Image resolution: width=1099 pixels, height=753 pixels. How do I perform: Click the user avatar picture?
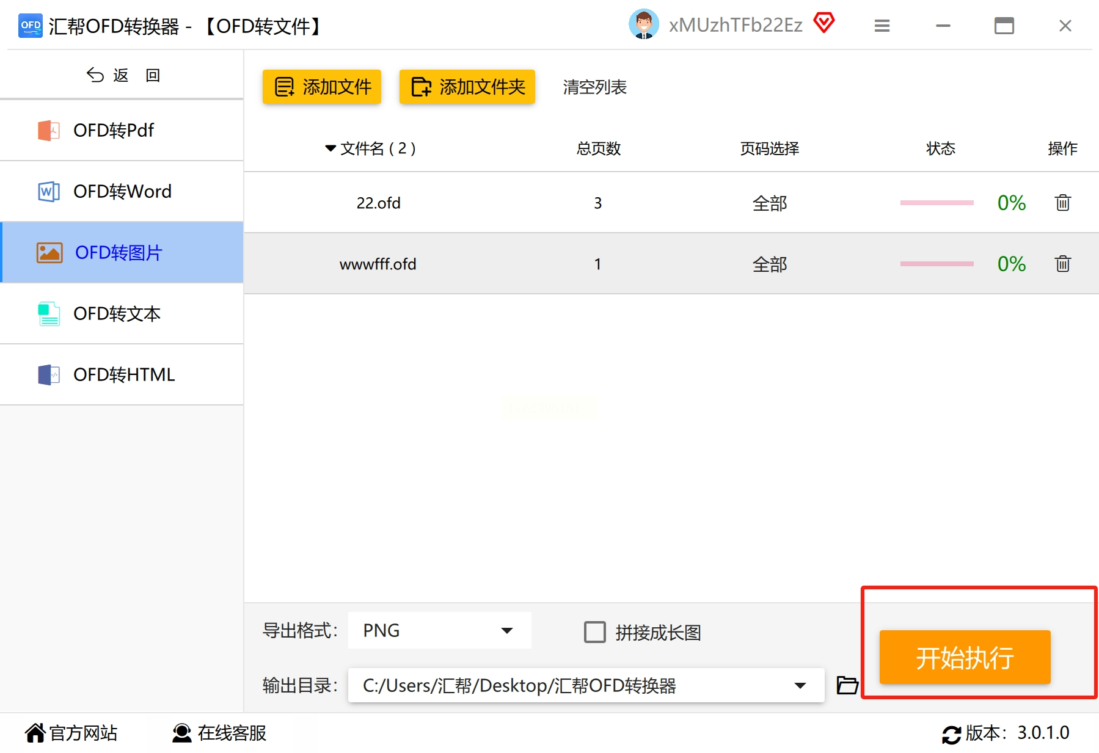[643, 24]
